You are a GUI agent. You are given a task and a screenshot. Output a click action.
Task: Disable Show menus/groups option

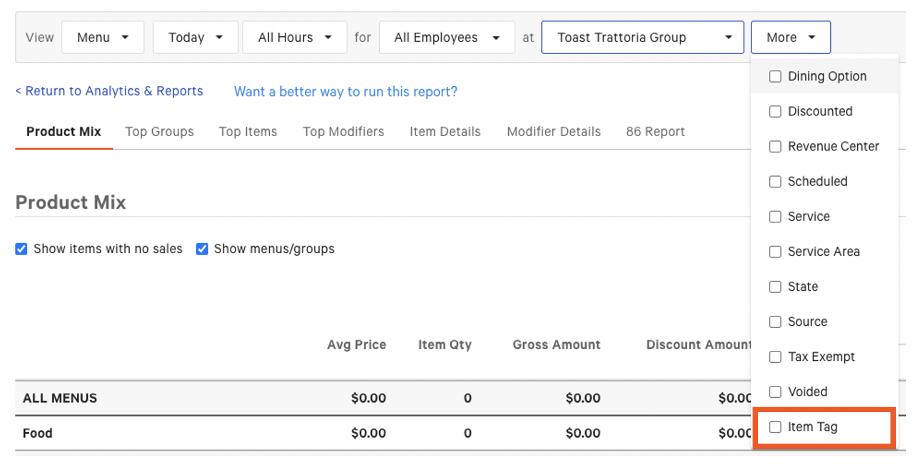click(202, 249)
